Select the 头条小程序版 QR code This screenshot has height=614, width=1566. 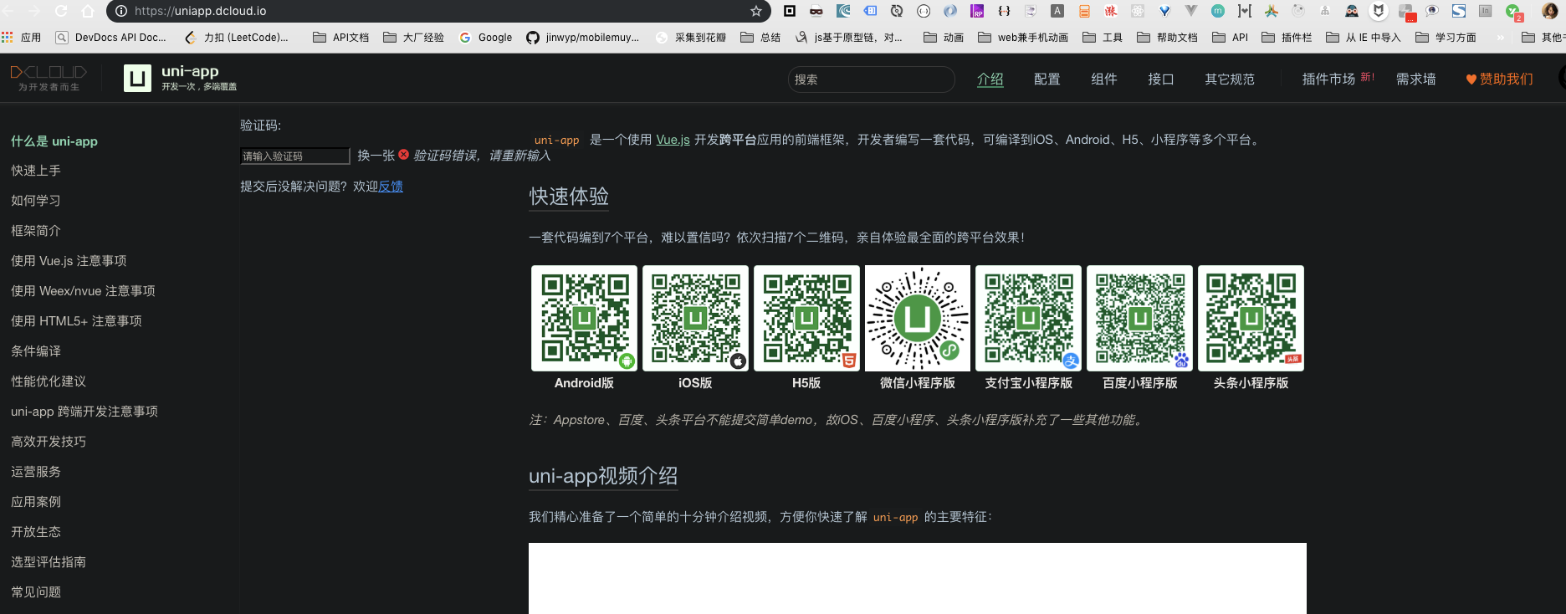pos(1251,318)
